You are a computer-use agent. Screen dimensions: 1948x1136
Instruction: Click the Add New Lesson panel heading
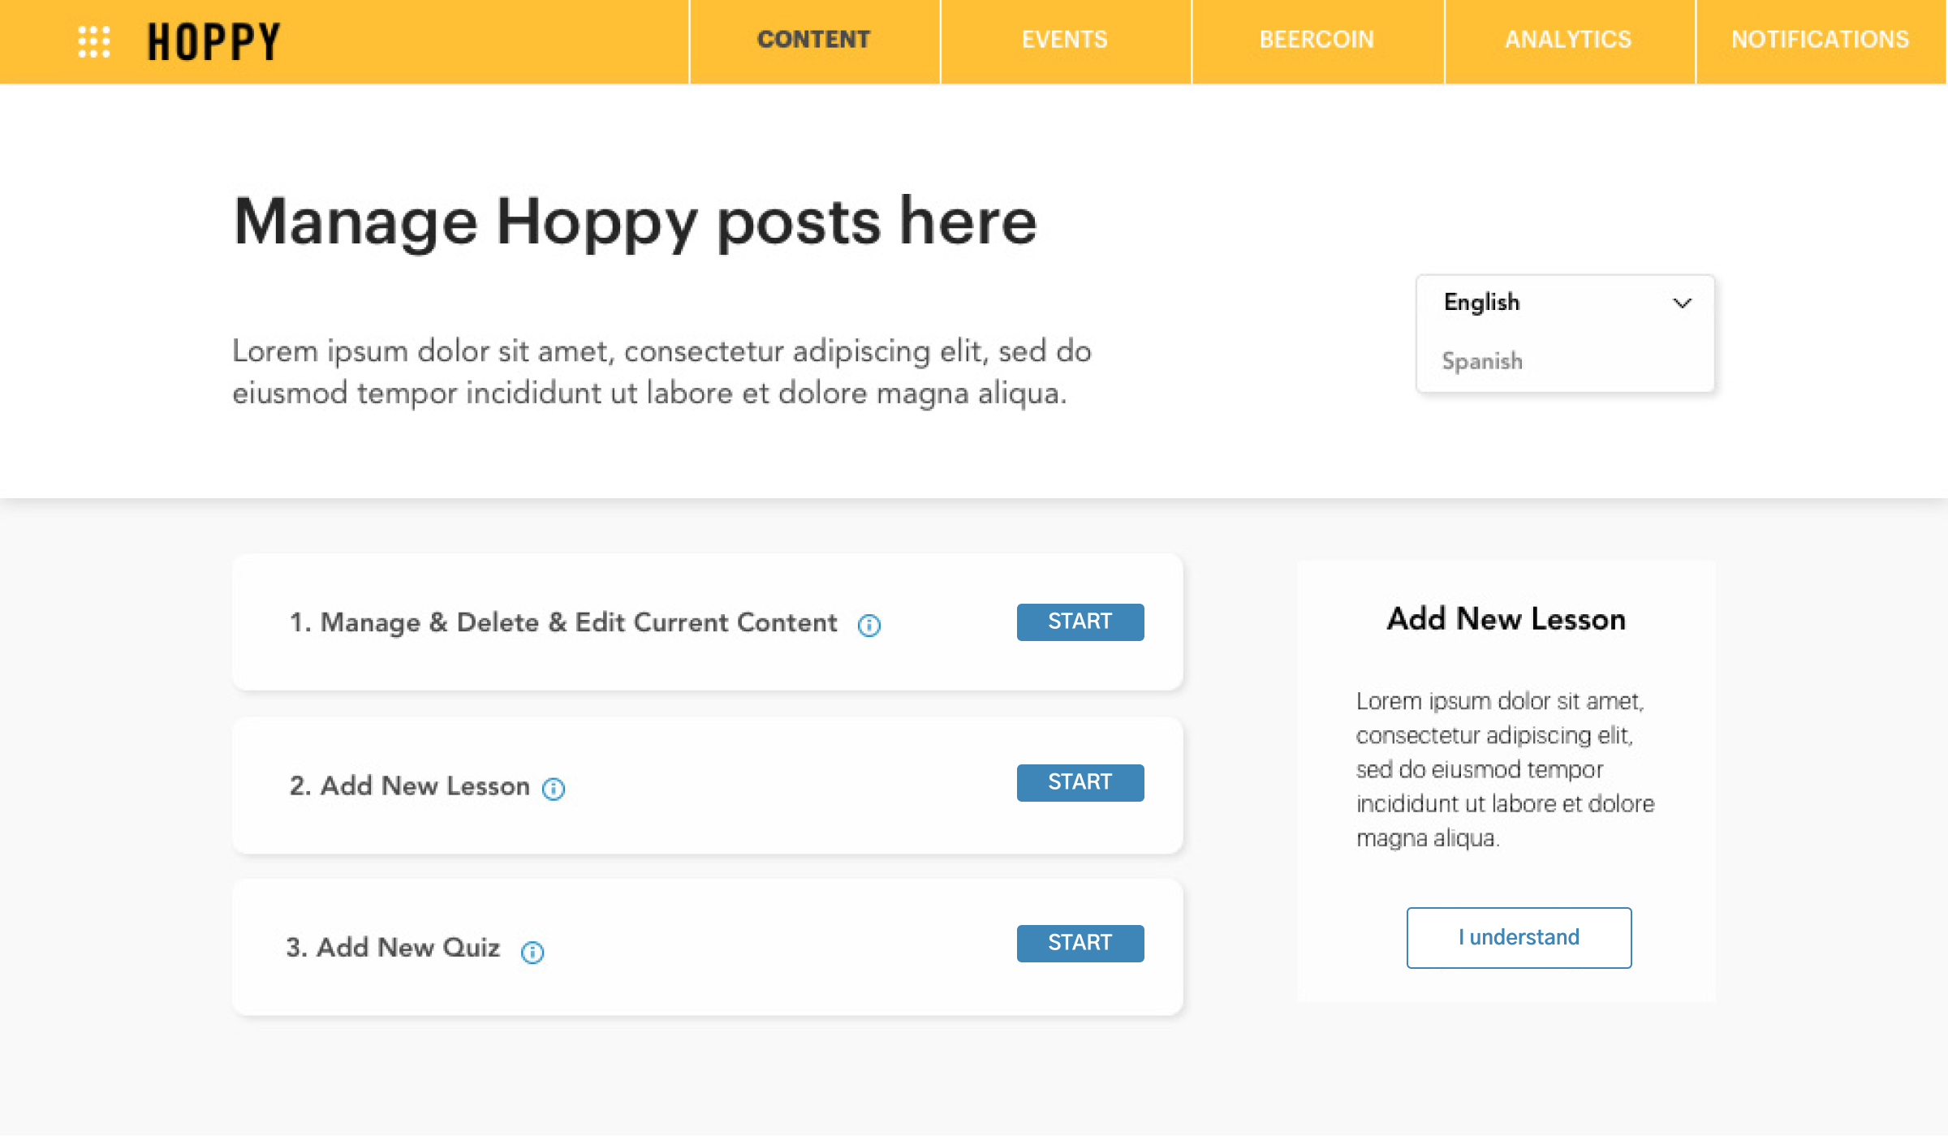click(1506, 619)
